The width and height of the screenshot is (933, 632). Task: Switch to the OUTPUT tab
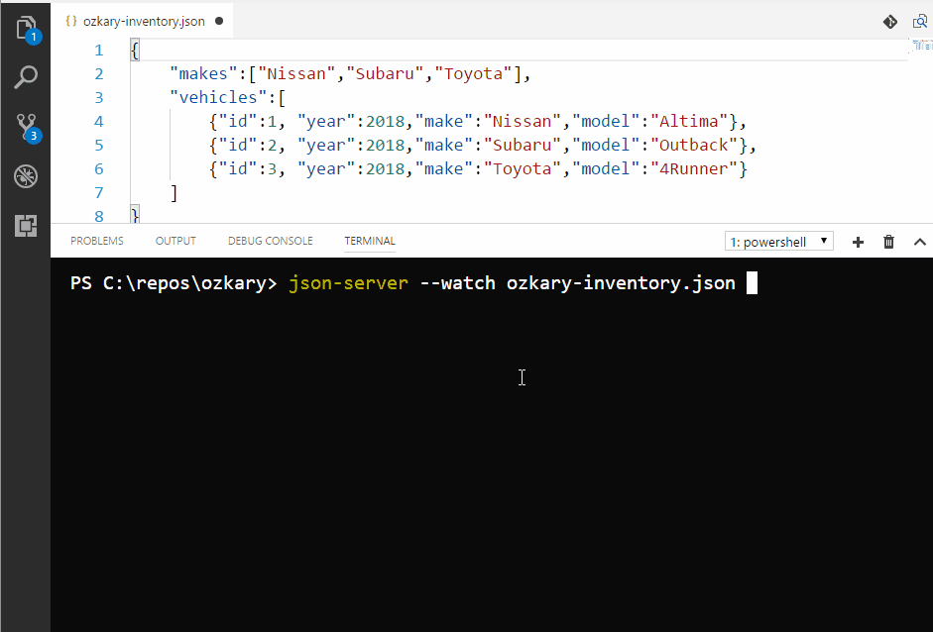click(x=175, y=240)
